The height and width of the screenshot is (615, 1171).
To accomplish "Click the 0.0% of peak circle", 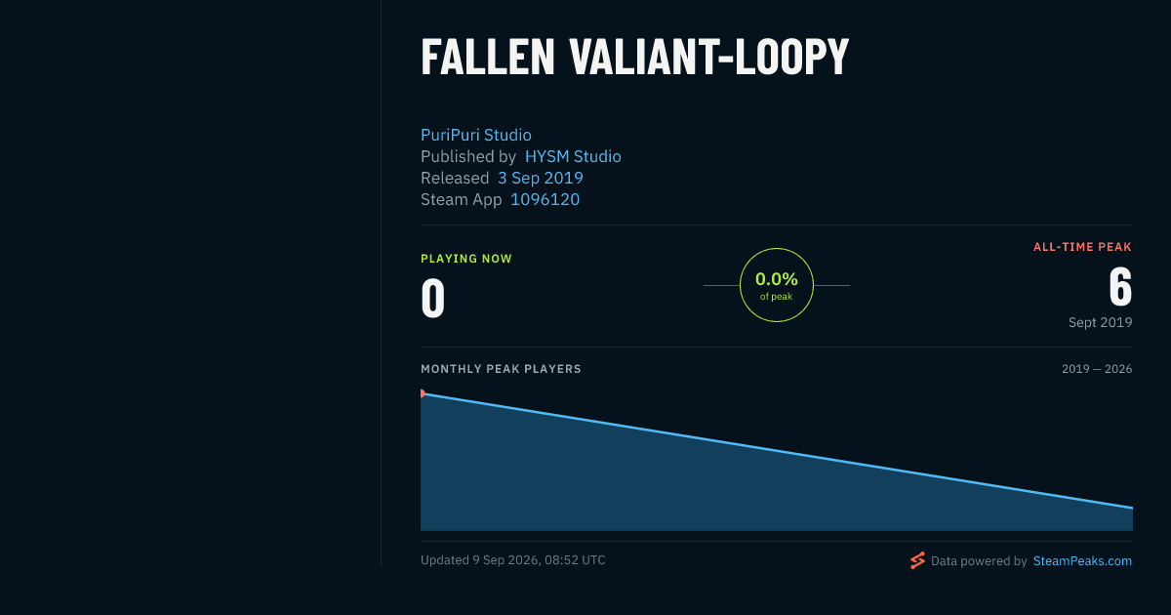I will [777, 285].
